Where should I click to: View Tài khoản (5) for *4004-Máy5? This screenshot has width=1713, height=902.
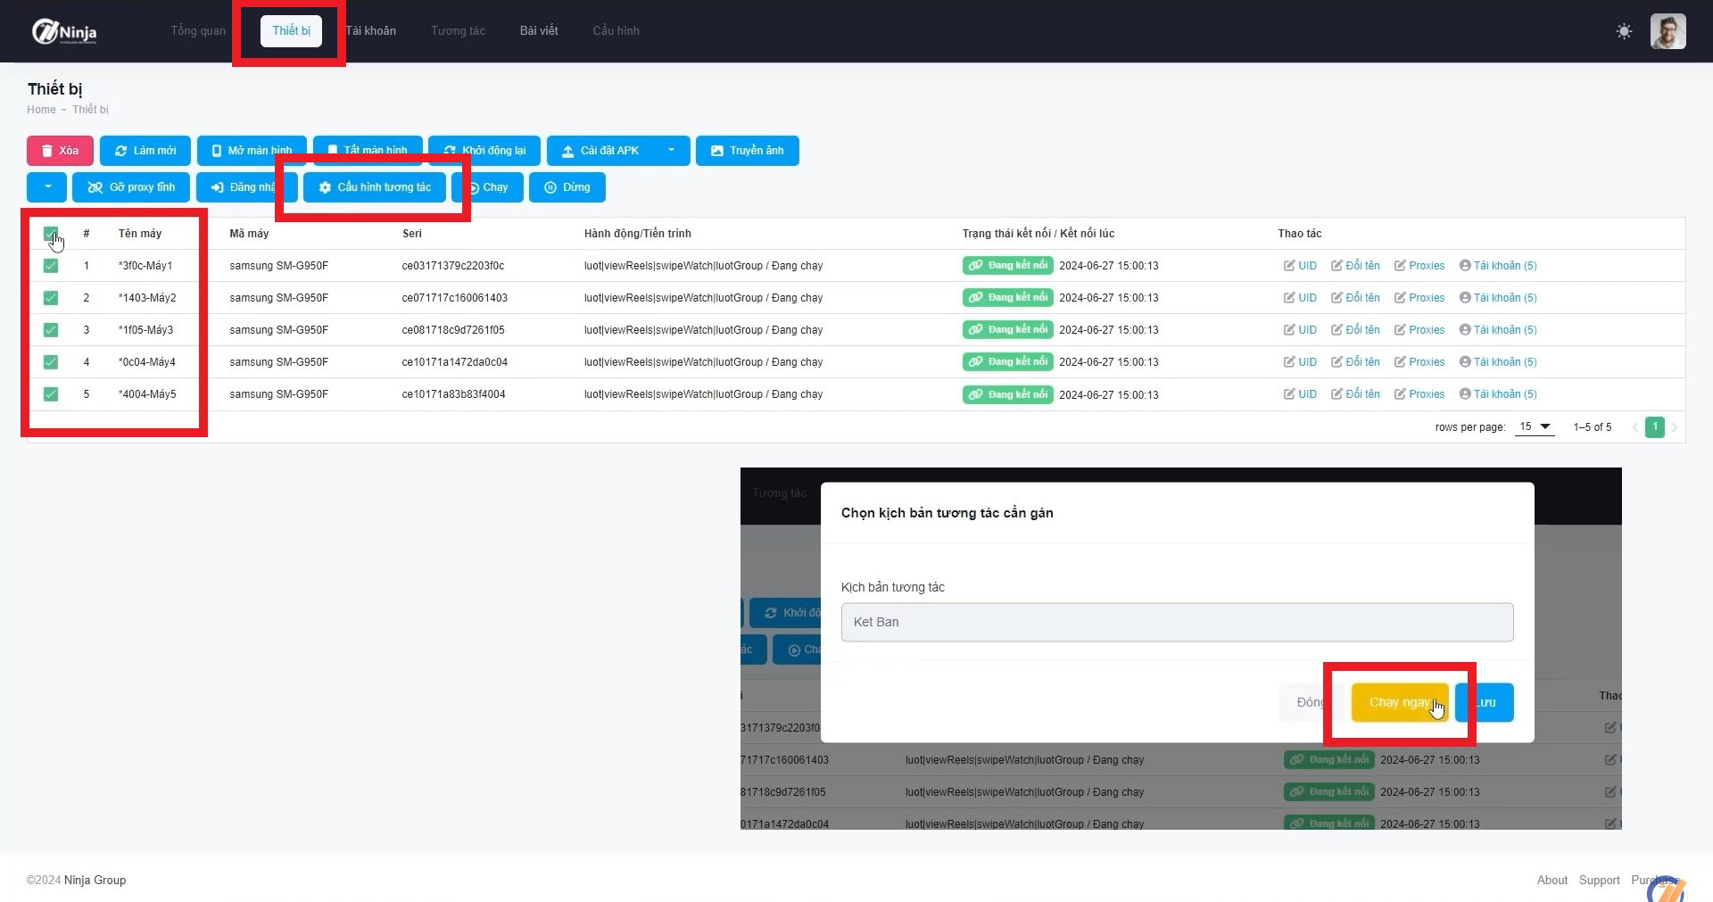(x=1498, y=394)
